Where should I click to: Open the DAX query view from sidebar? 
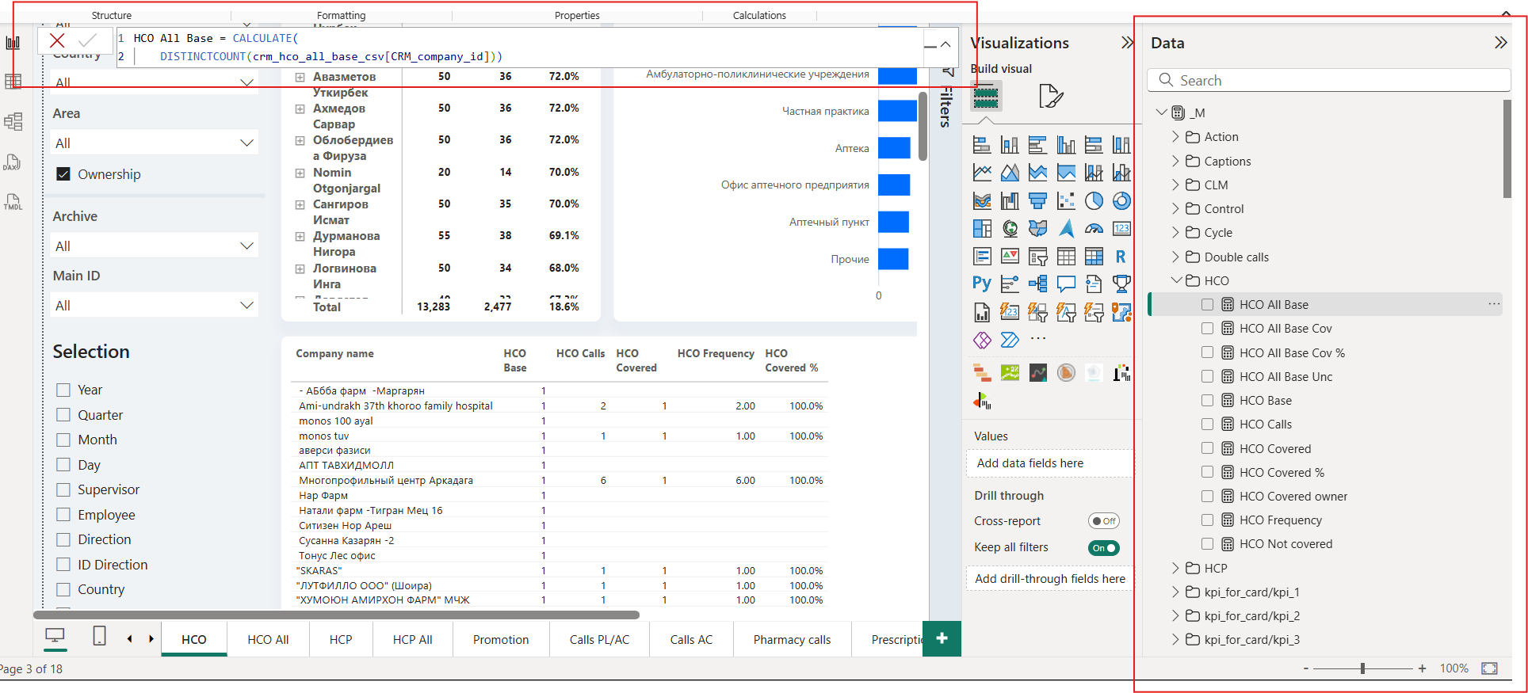(x=12, y=162)
